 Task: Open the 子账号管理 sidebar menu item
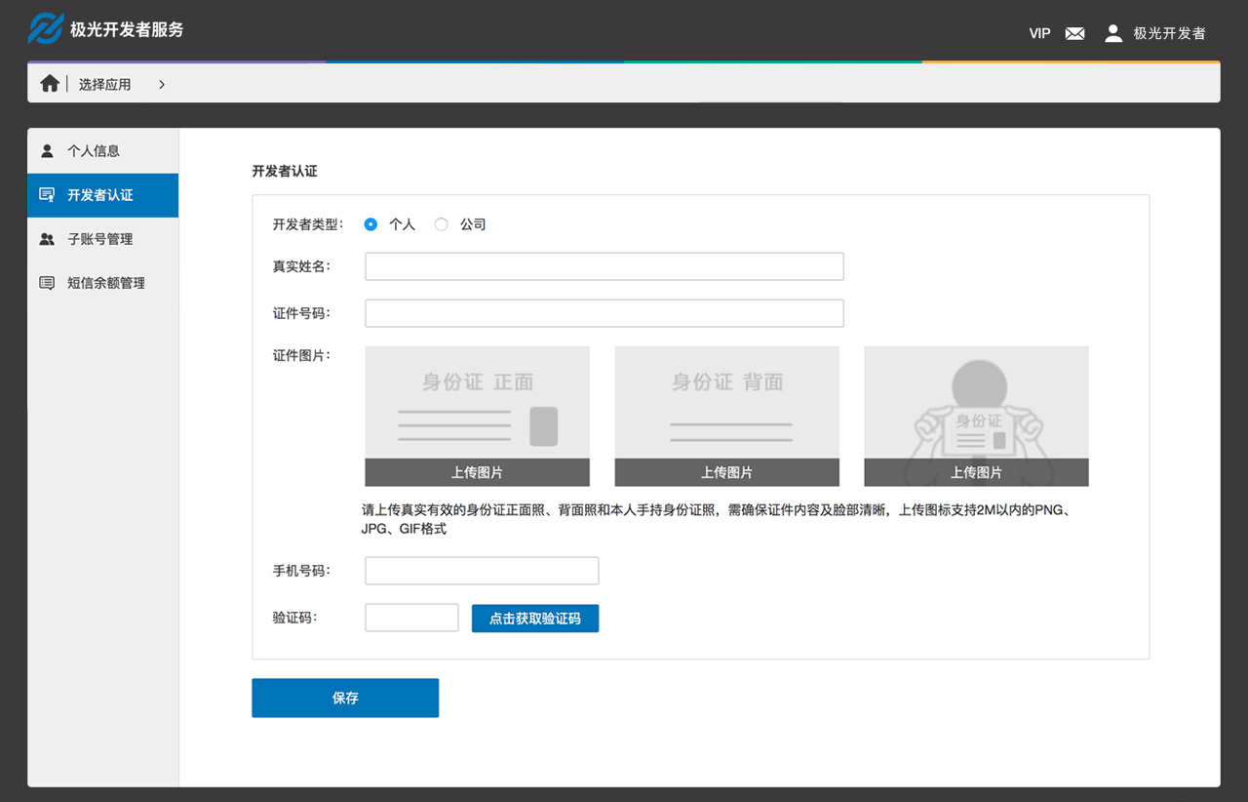click(103, 239)
